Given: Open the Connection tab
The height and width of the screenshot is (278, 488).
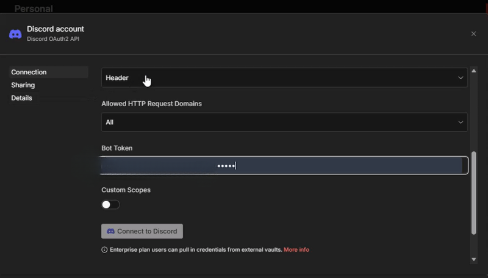Looking at the screenshot, I should tap(49, 72).
